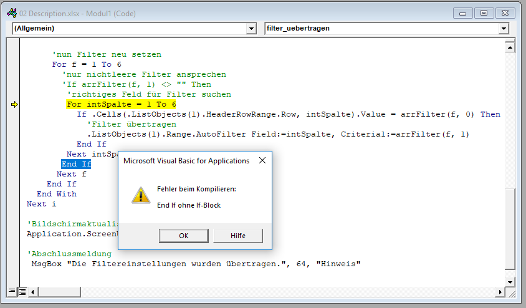Click the module icon in the title bar
Viewport: 526px width, 308px height.
(x=11, y=13)
